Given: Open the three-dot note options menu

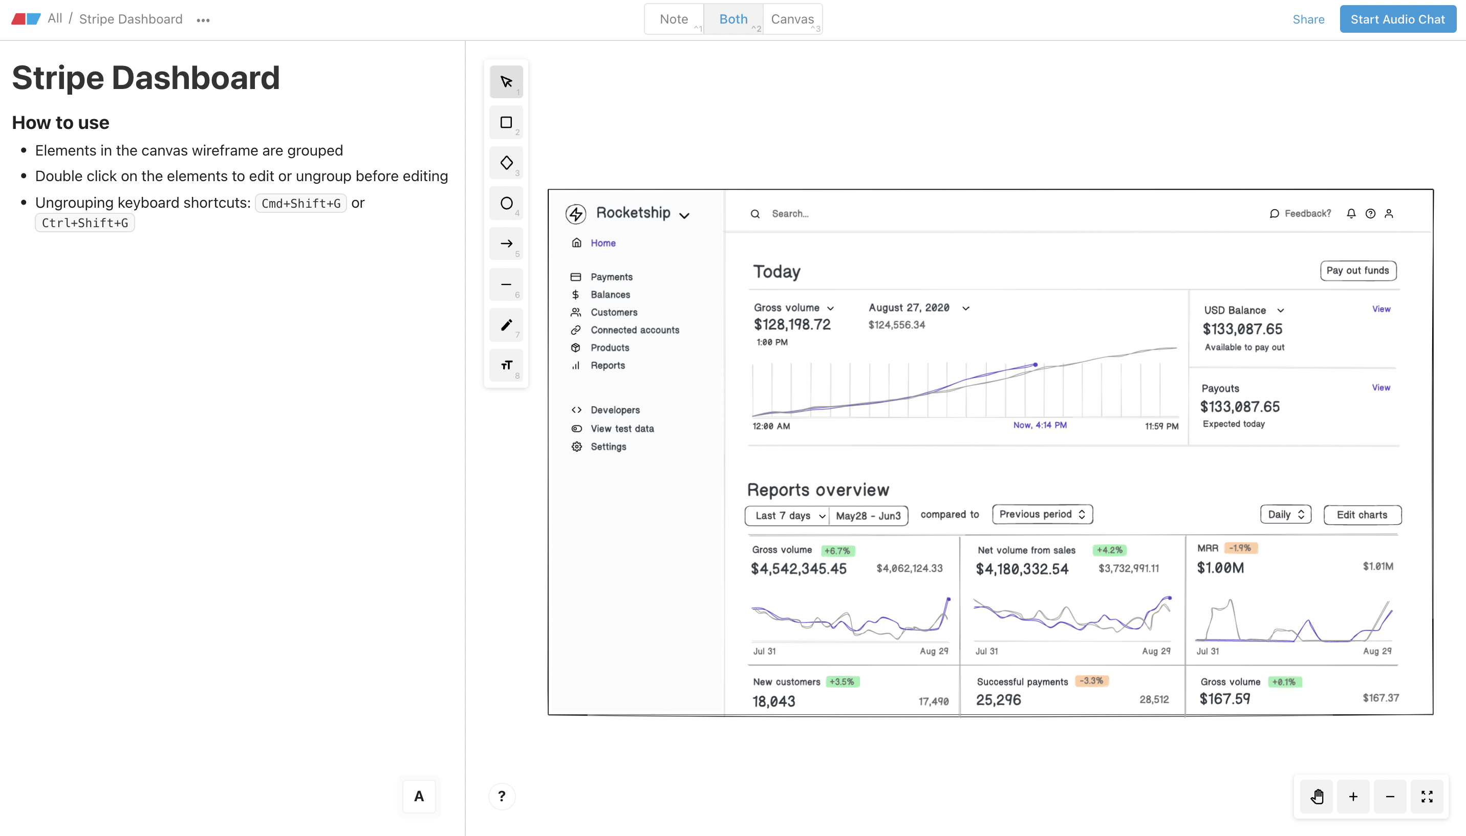Looking at the screenshot, I should click(203, 20).
